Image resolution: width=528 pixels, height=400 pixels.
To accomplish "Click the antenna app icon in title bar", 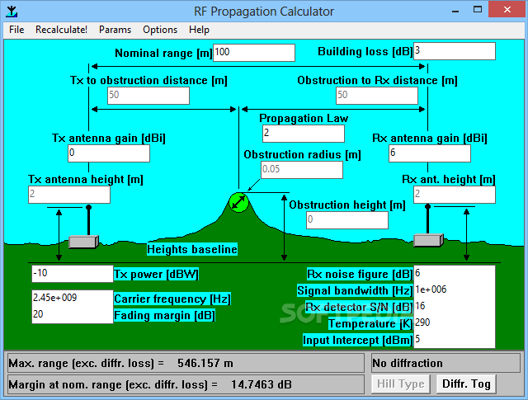I will 12,11.
